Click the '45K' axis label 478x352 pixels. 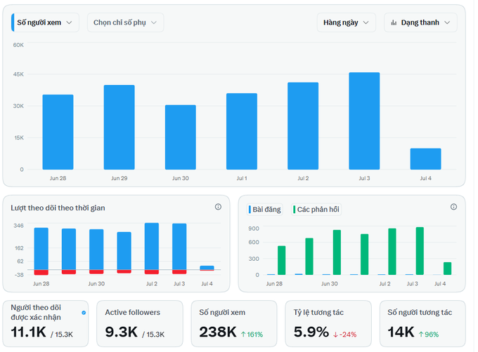pos(18,74)
